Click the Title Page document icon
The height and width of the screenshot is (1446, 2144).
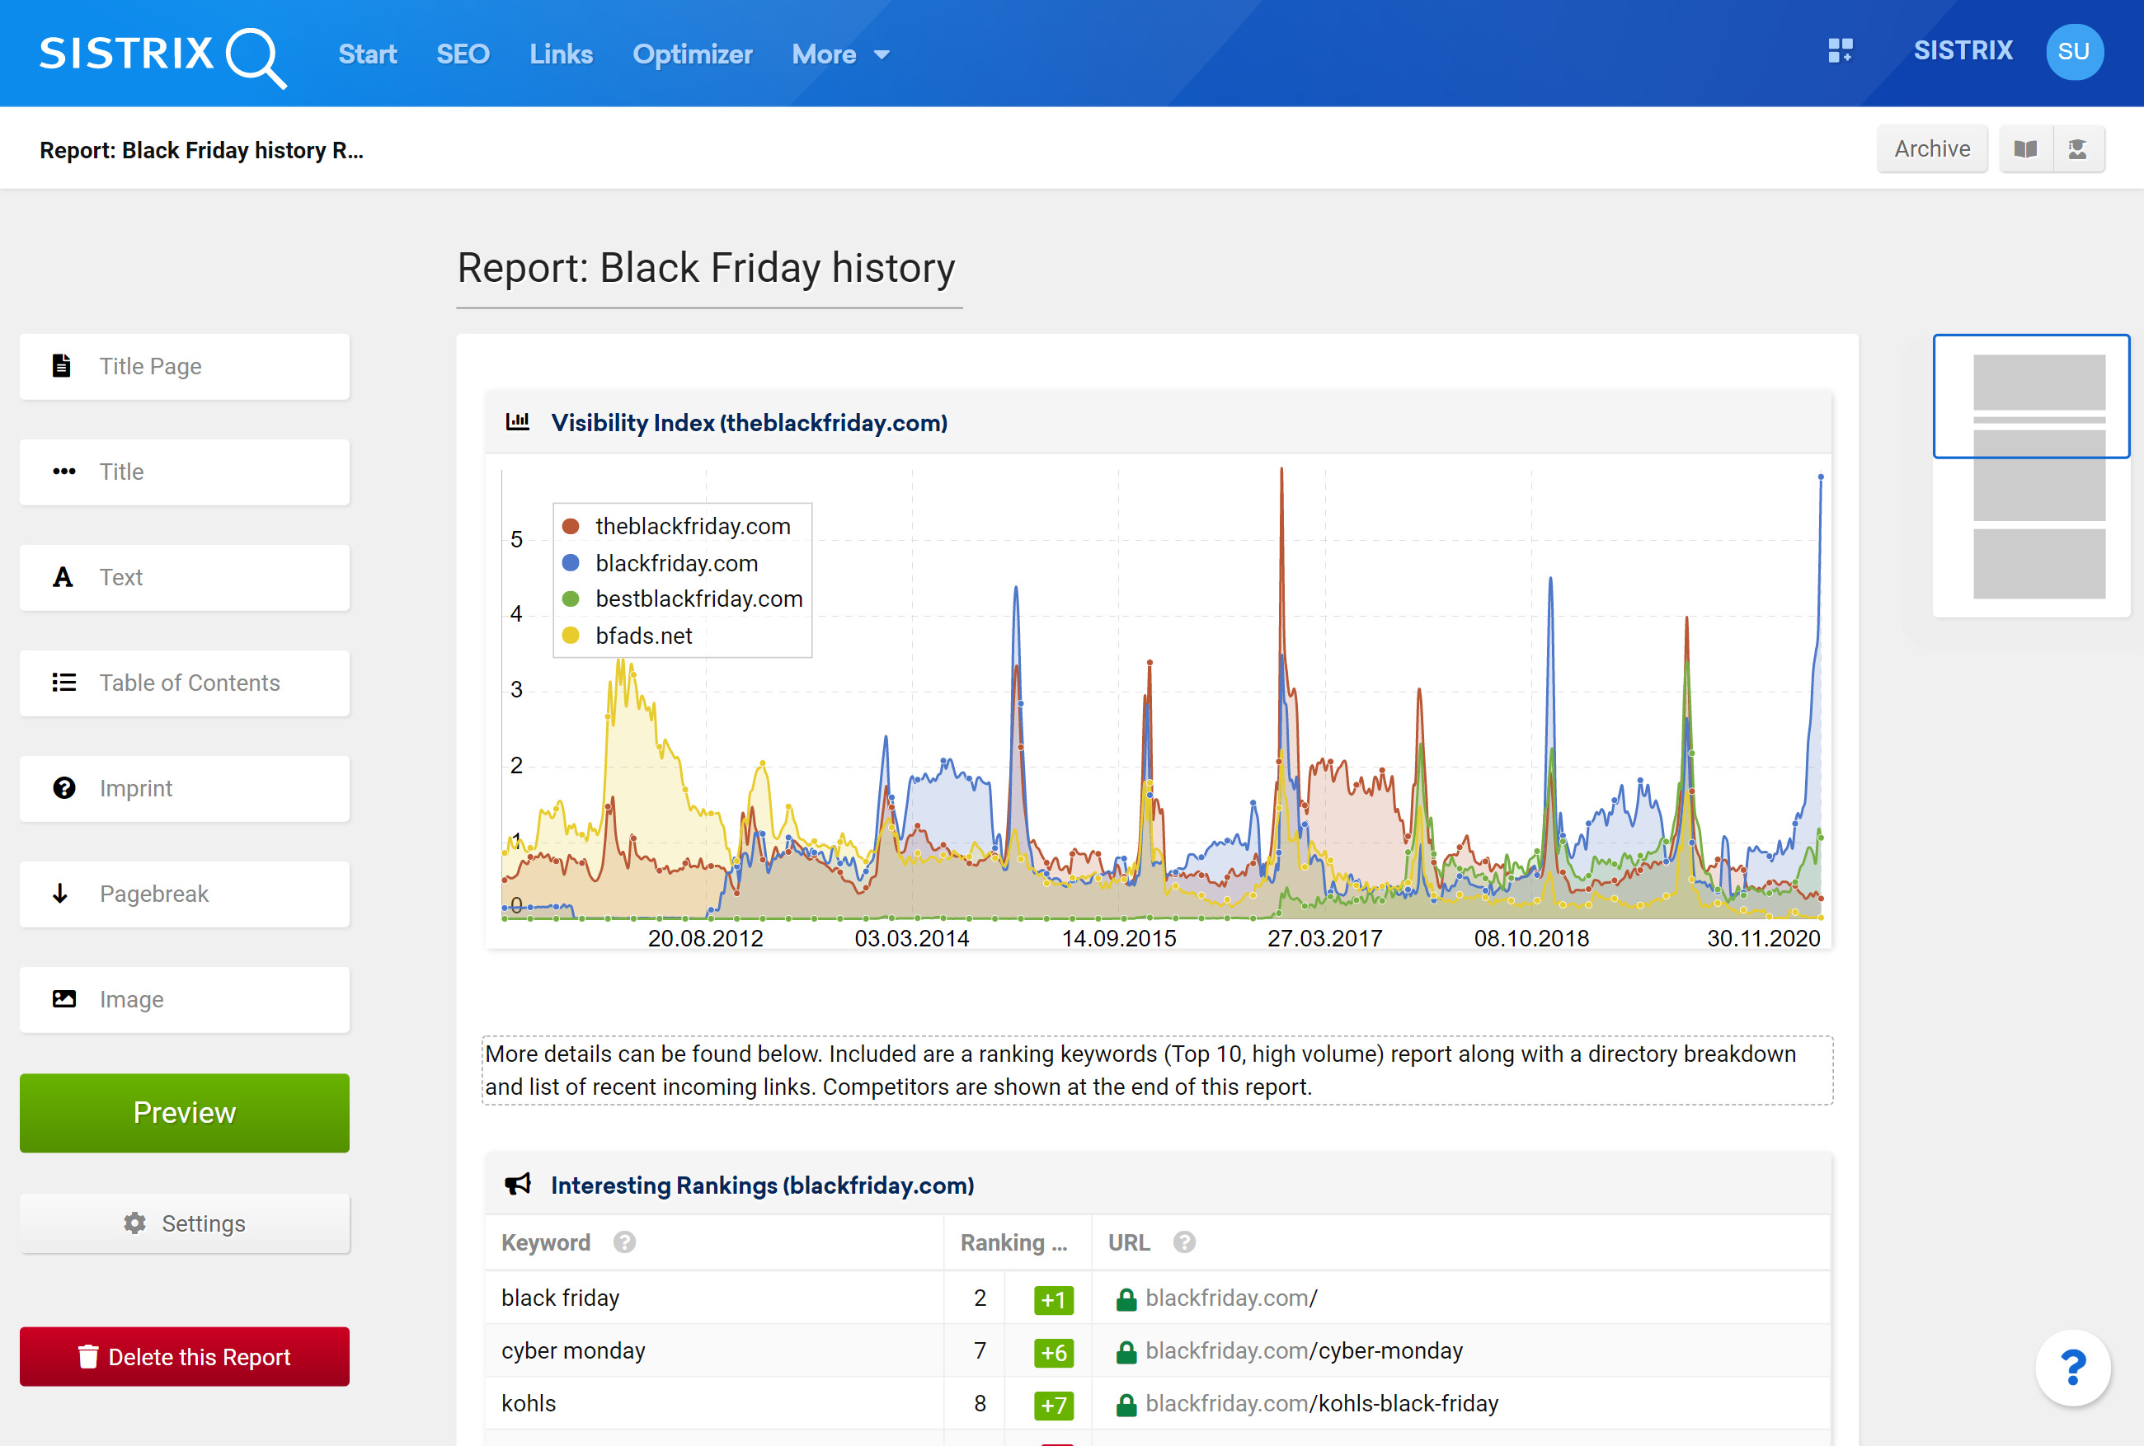(62, 366)
